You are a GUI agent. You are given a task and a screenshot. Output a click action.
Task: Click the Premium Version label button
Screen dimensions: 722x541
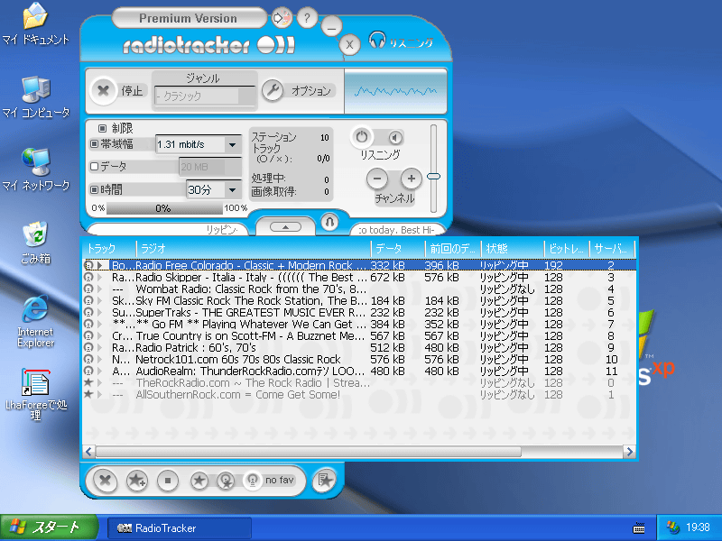(x=189, y=18)
